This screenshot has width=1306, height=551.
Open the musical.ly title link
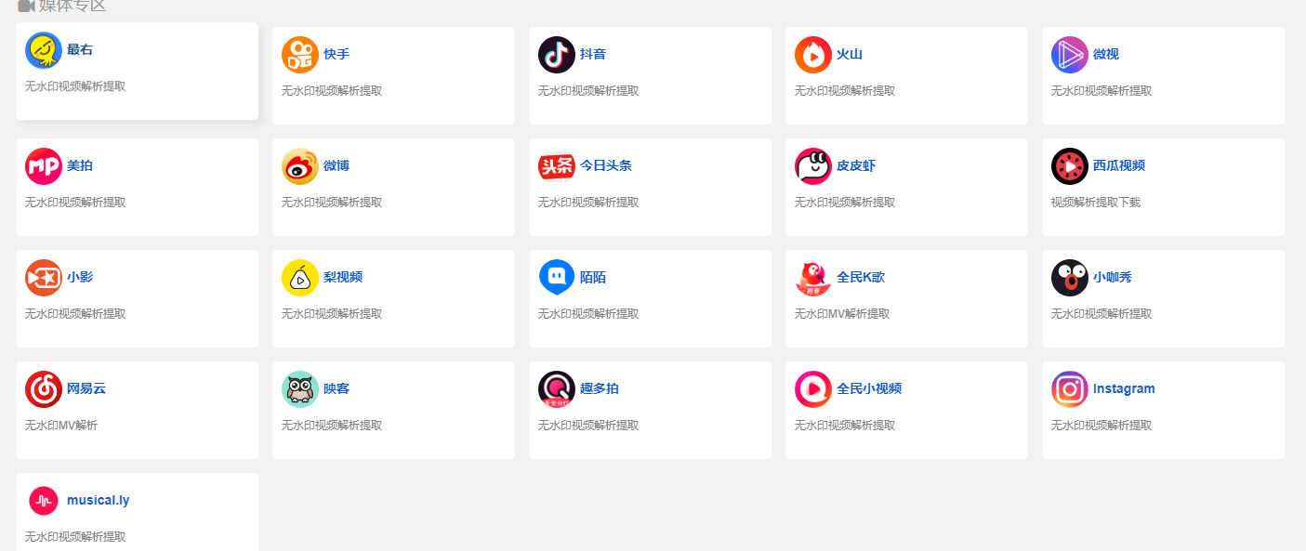pos(99,500)
